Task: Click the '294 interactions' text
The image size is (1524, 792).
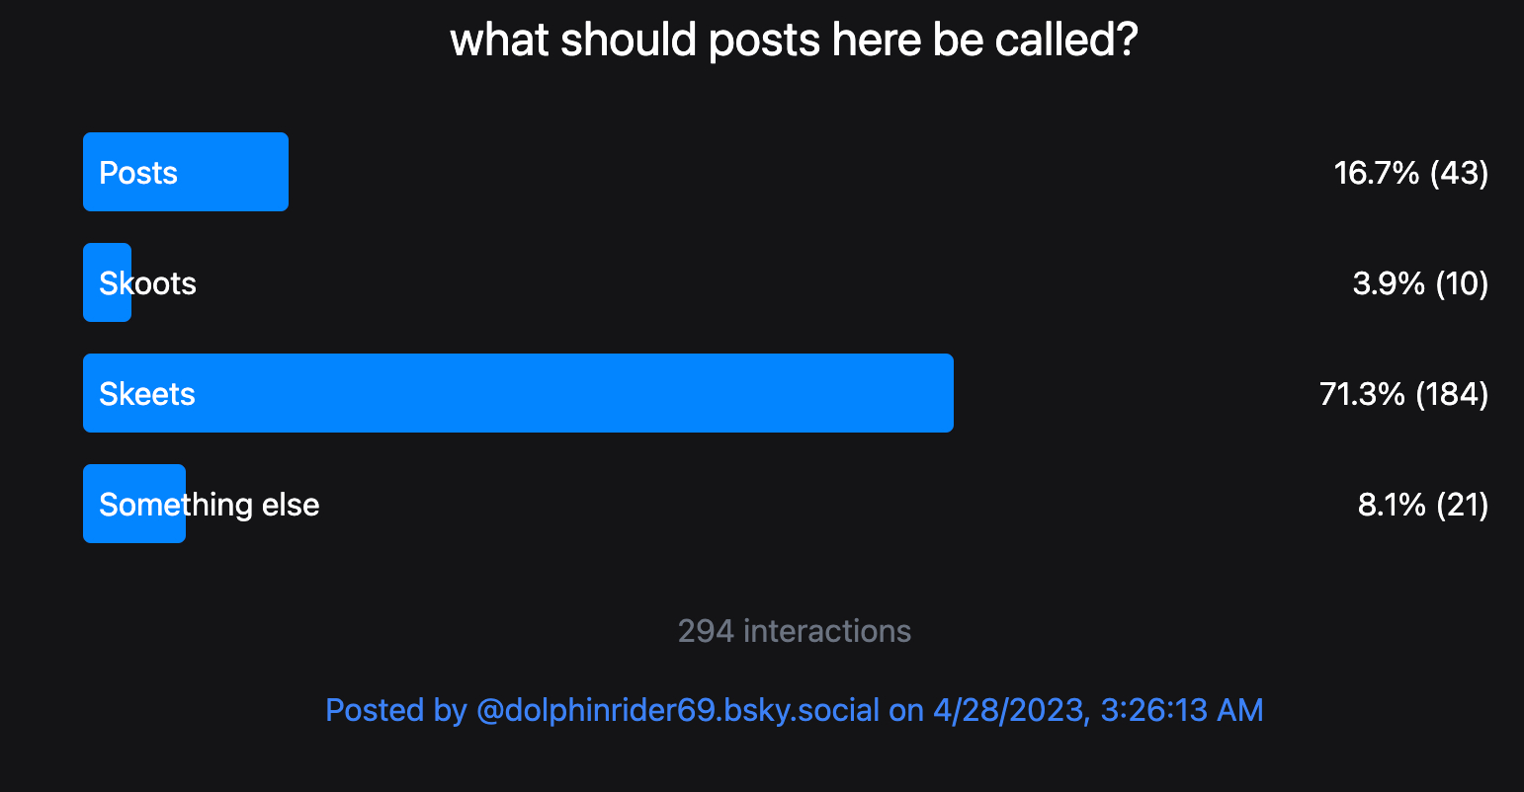Action: [795, 631]
